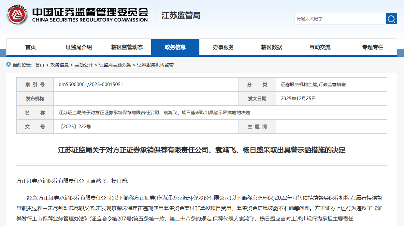Open the 办事服务 navigation menu

(224, 47)
